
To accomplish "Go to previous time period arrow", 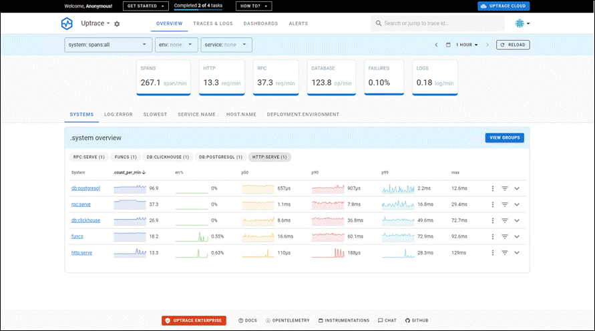I will tap(436, 45).
